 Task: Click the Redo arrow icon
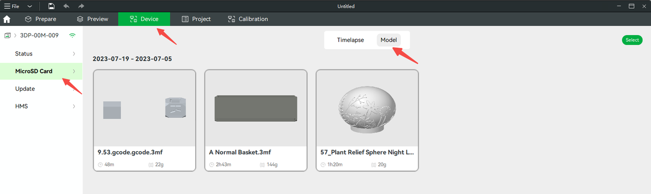point(81,6)
